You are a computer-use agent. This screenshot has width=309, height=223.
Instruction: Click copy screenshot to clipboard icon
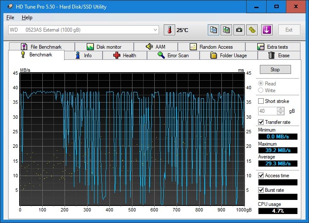(226, 30)
